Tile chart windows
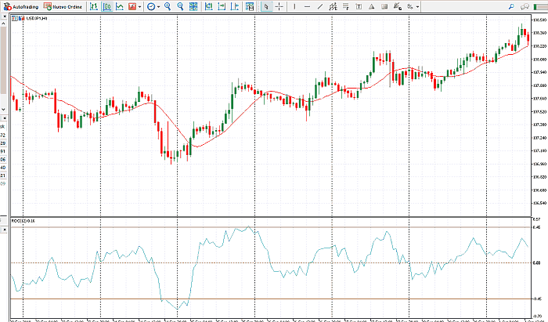The width and height of the screenshot is (548, 322). pos(193,6)
